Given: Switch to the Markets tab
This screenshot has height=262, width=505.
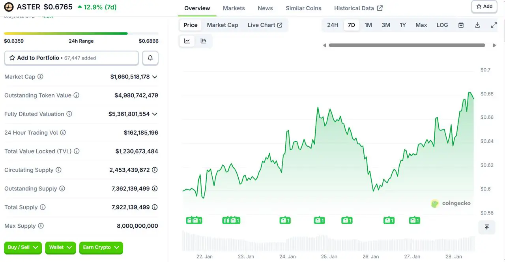Looking at the screenshot, I should point(234,8).
